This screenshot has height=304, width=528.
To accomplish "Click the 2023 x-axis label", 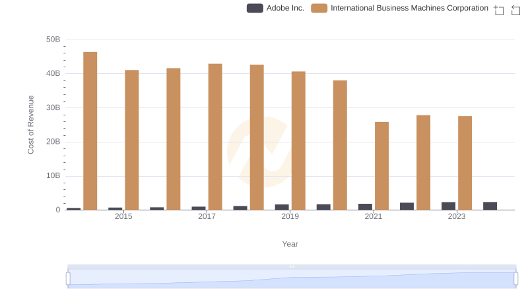I will [x=457, y=216].
